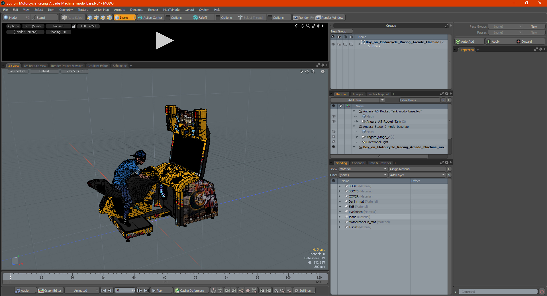
Task: Click 3D viewport rotate icon
Action: [x=307, y=71]
